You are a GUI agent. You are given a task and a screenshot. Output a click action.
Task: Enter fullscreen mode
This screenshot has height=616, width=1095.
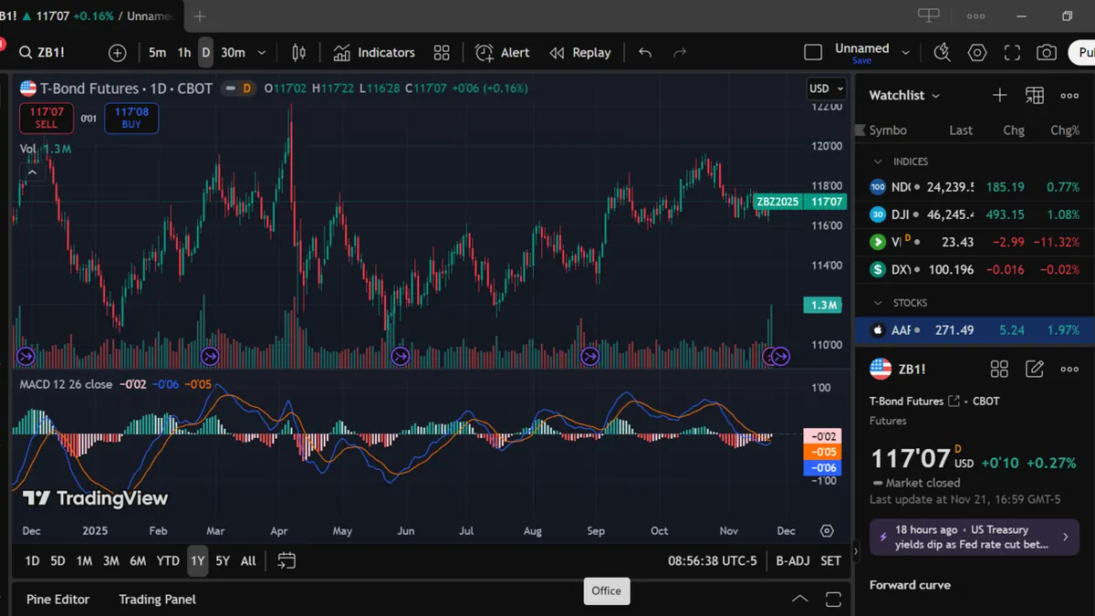coord(1012,53)
